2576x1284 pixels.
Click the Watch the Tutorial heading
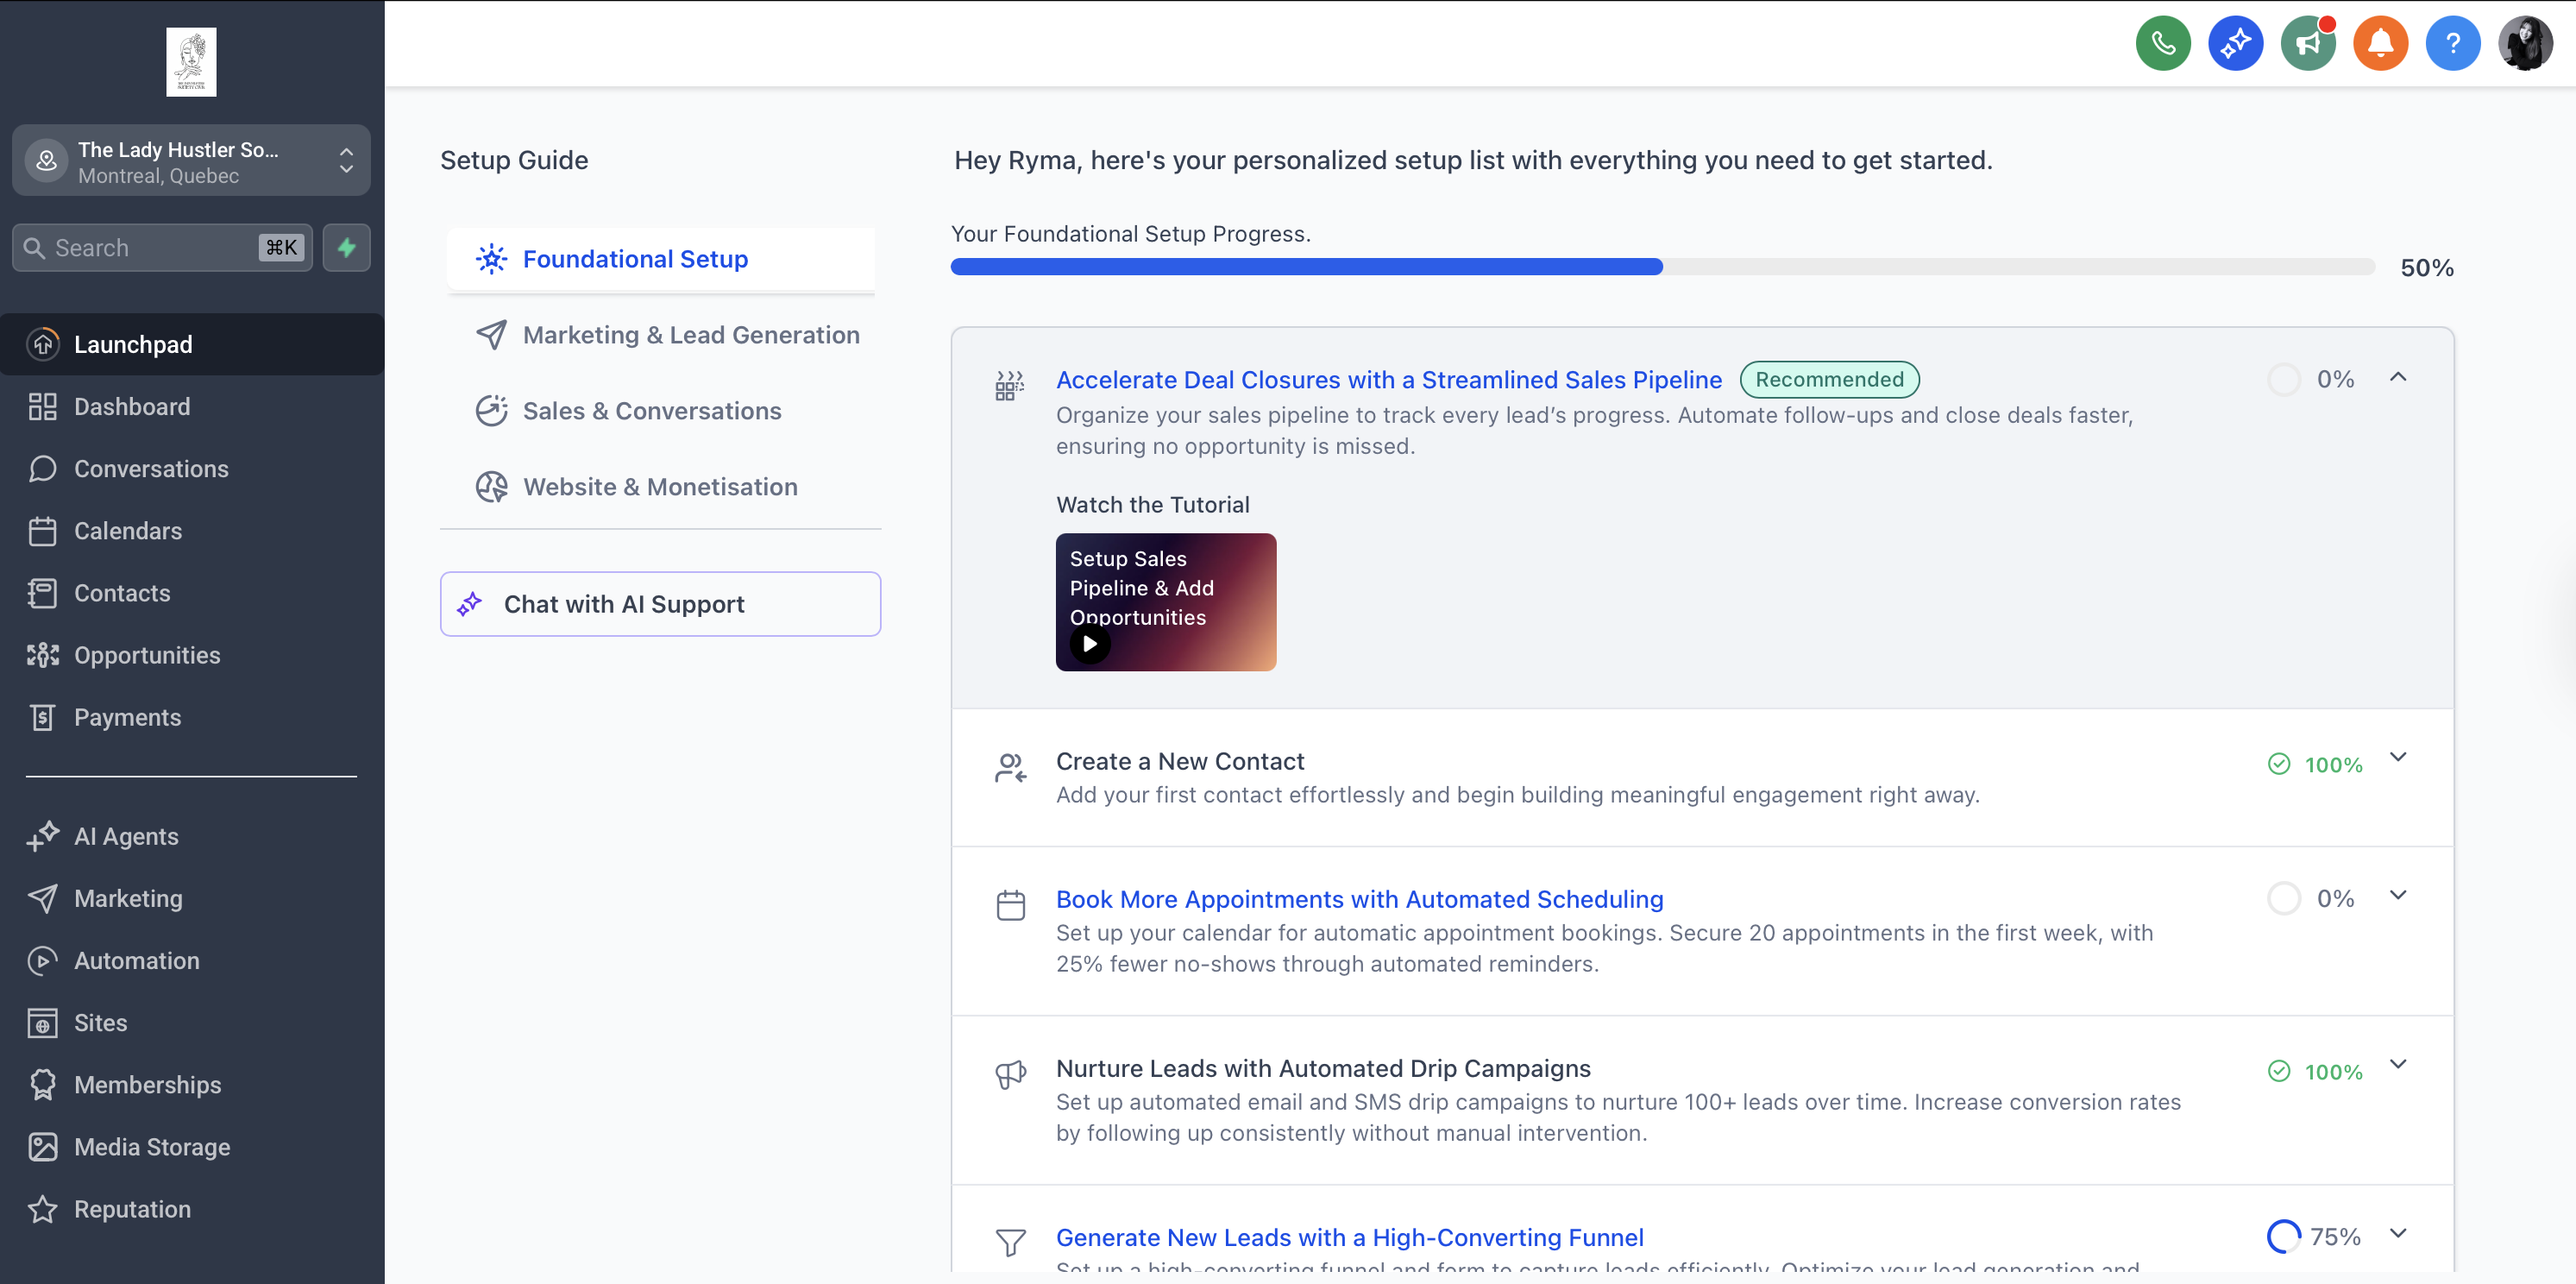1153,504
